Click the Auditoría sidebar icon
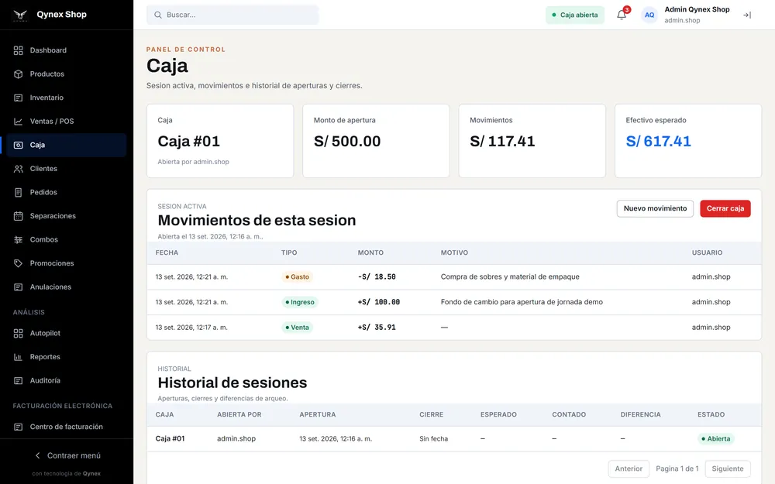This screenshot has height=484, width=775. coord(19,381)
